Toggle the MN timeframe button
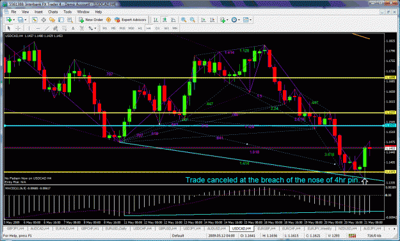 (175, 28)
